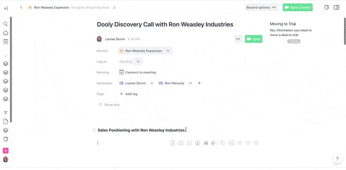Screen dimensions: 346x170
Task: Open the filter lines icon in sidebar
Action: (6, 113)
